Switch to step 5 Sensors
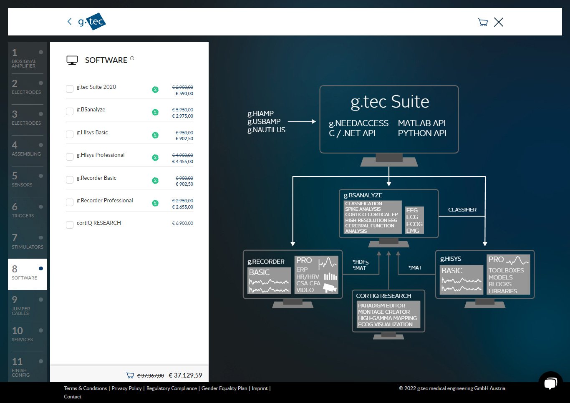 pos(27,180)
